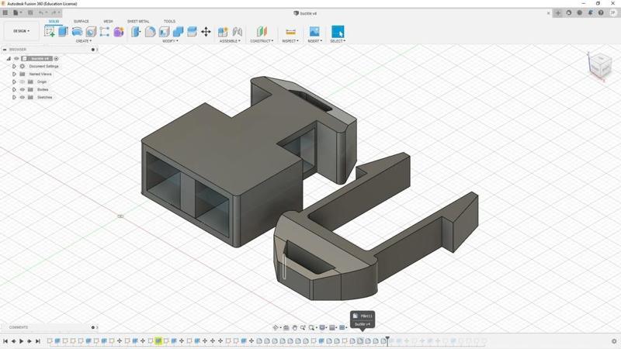Select the Create Sketch tool
The height and width of the screenshot is (349, 621).
[x=50, y=32]
